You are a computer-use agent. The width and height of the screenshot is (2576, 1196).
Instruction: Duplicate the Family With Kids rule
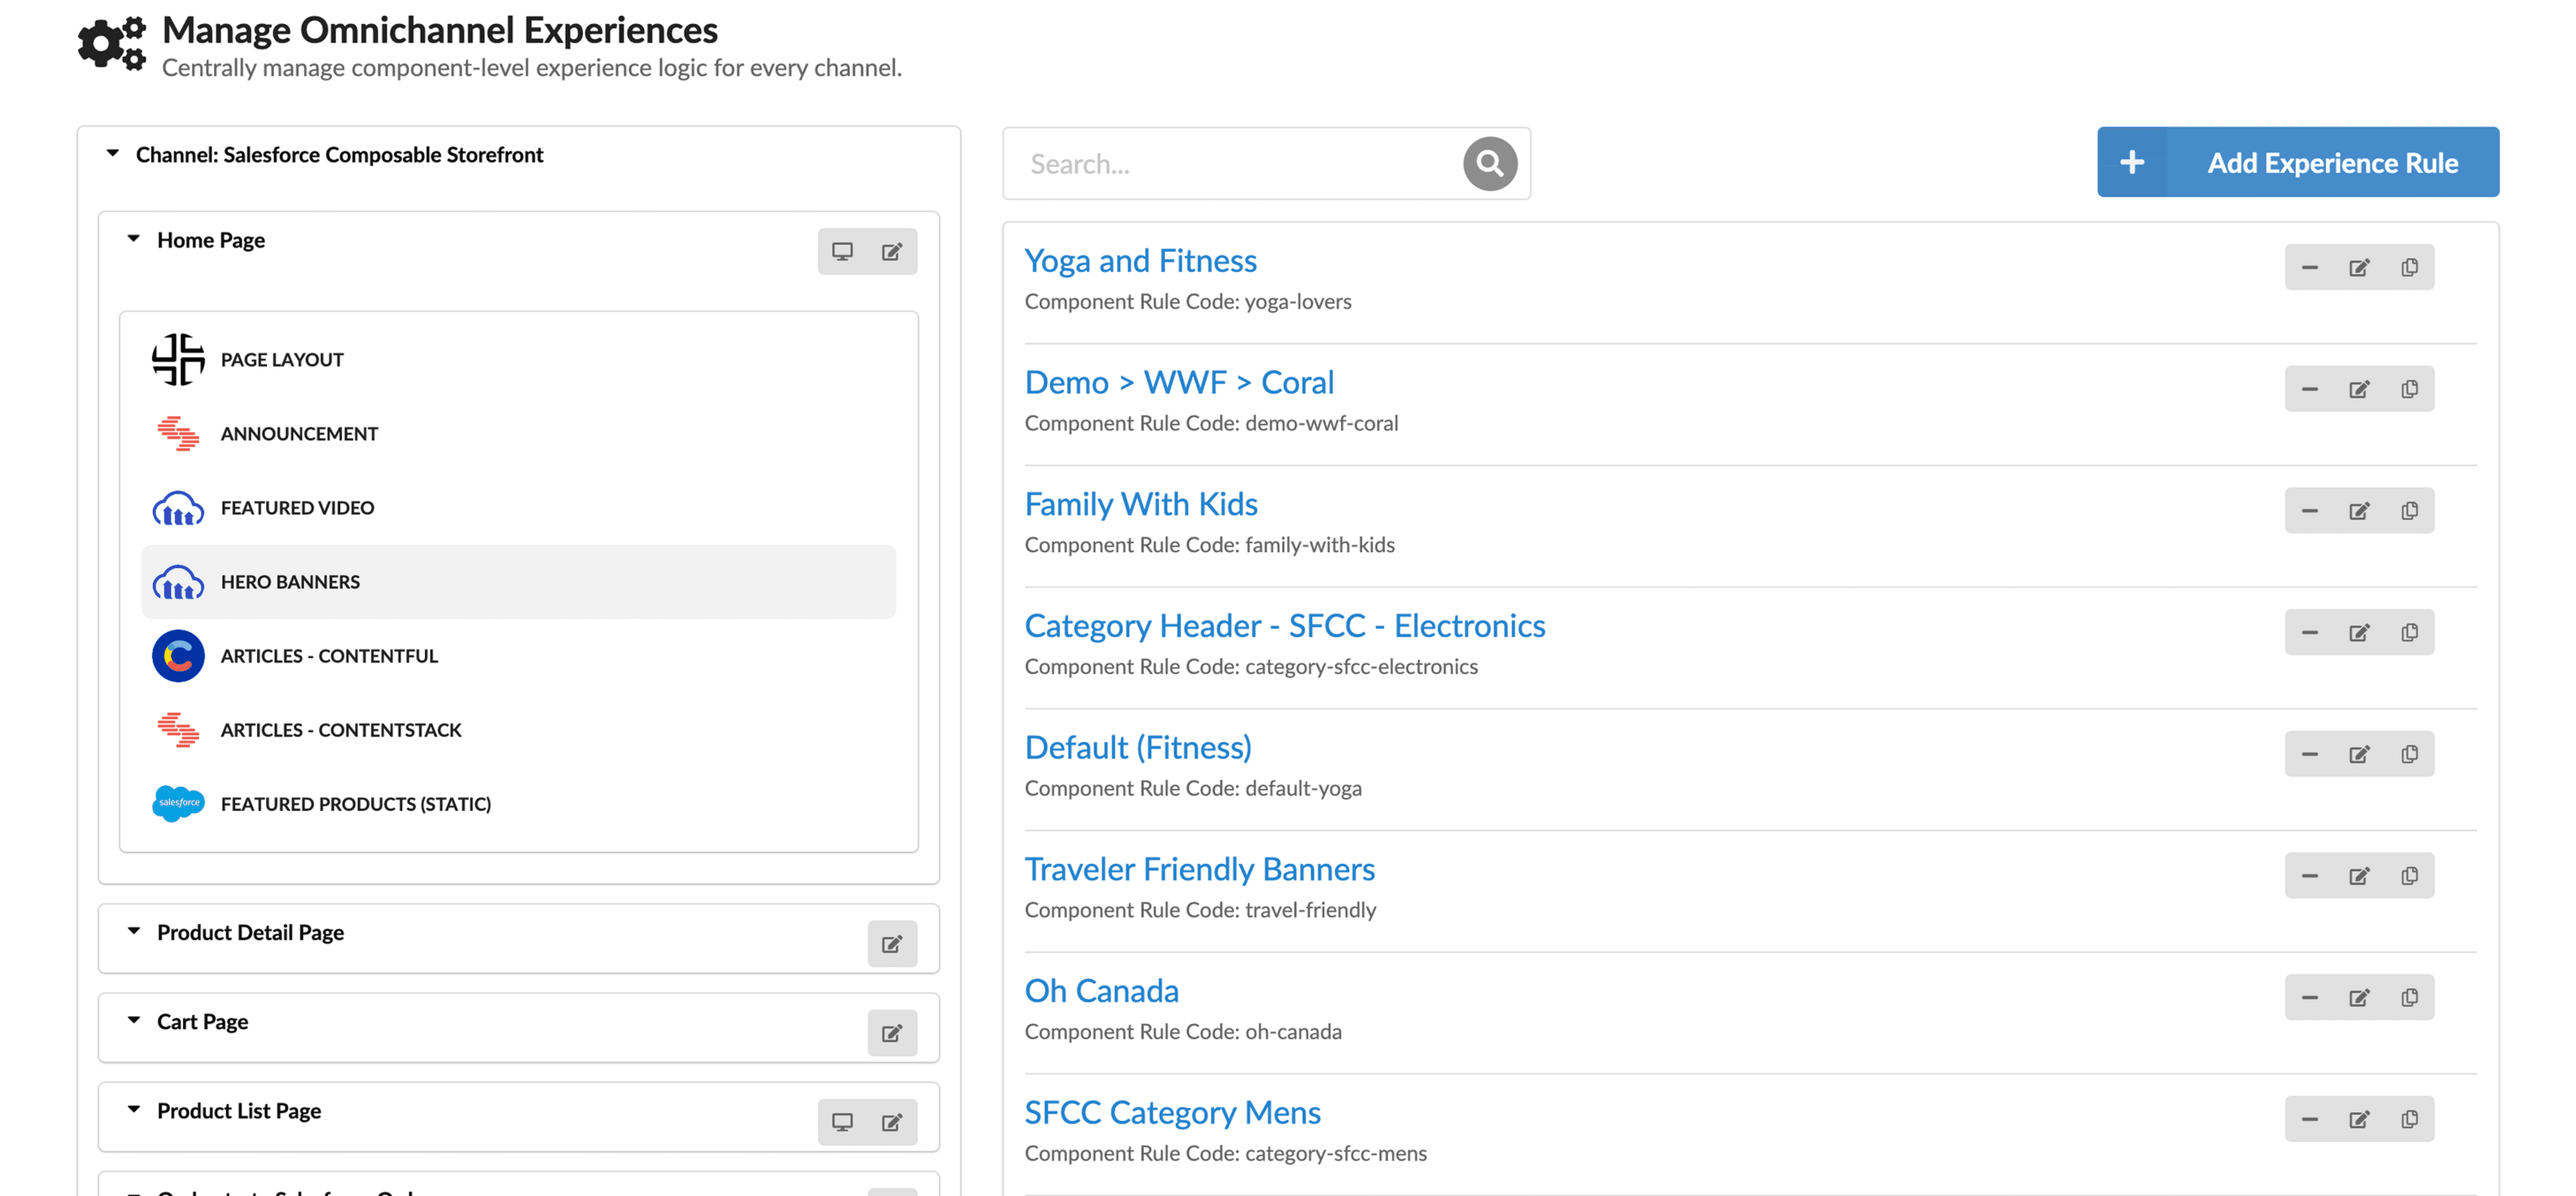[2410, 511]
